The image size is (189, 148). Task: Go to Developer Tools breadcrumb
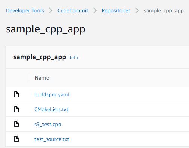point(25,10)
